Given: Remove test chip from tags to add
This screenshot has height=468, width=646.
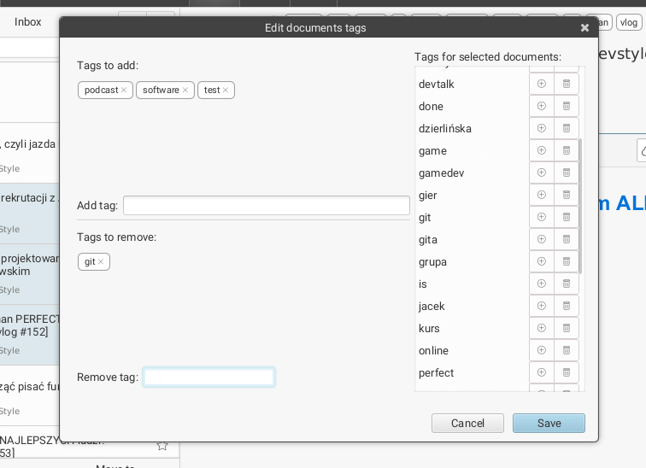Looking at the screenshot, I should tap(226, 91).
